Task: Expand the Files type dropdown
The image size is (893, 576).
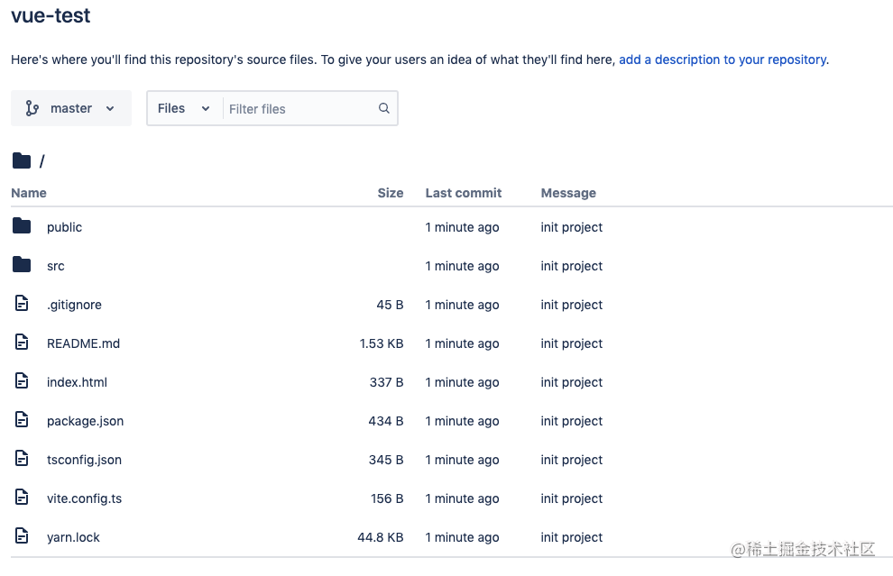Action: click(184, 108)
